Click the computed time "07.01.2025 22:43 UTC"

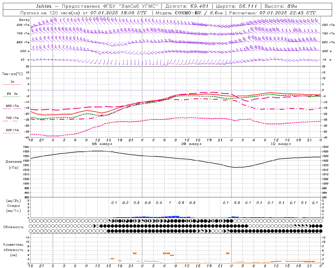click(288, 13)
